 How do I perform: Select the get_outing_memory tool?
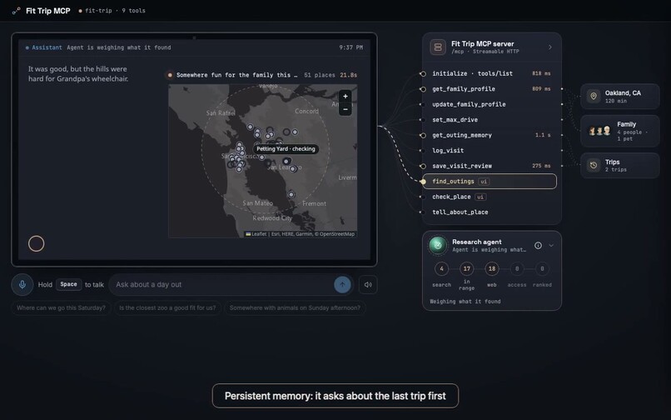click(x=490, y=135)
